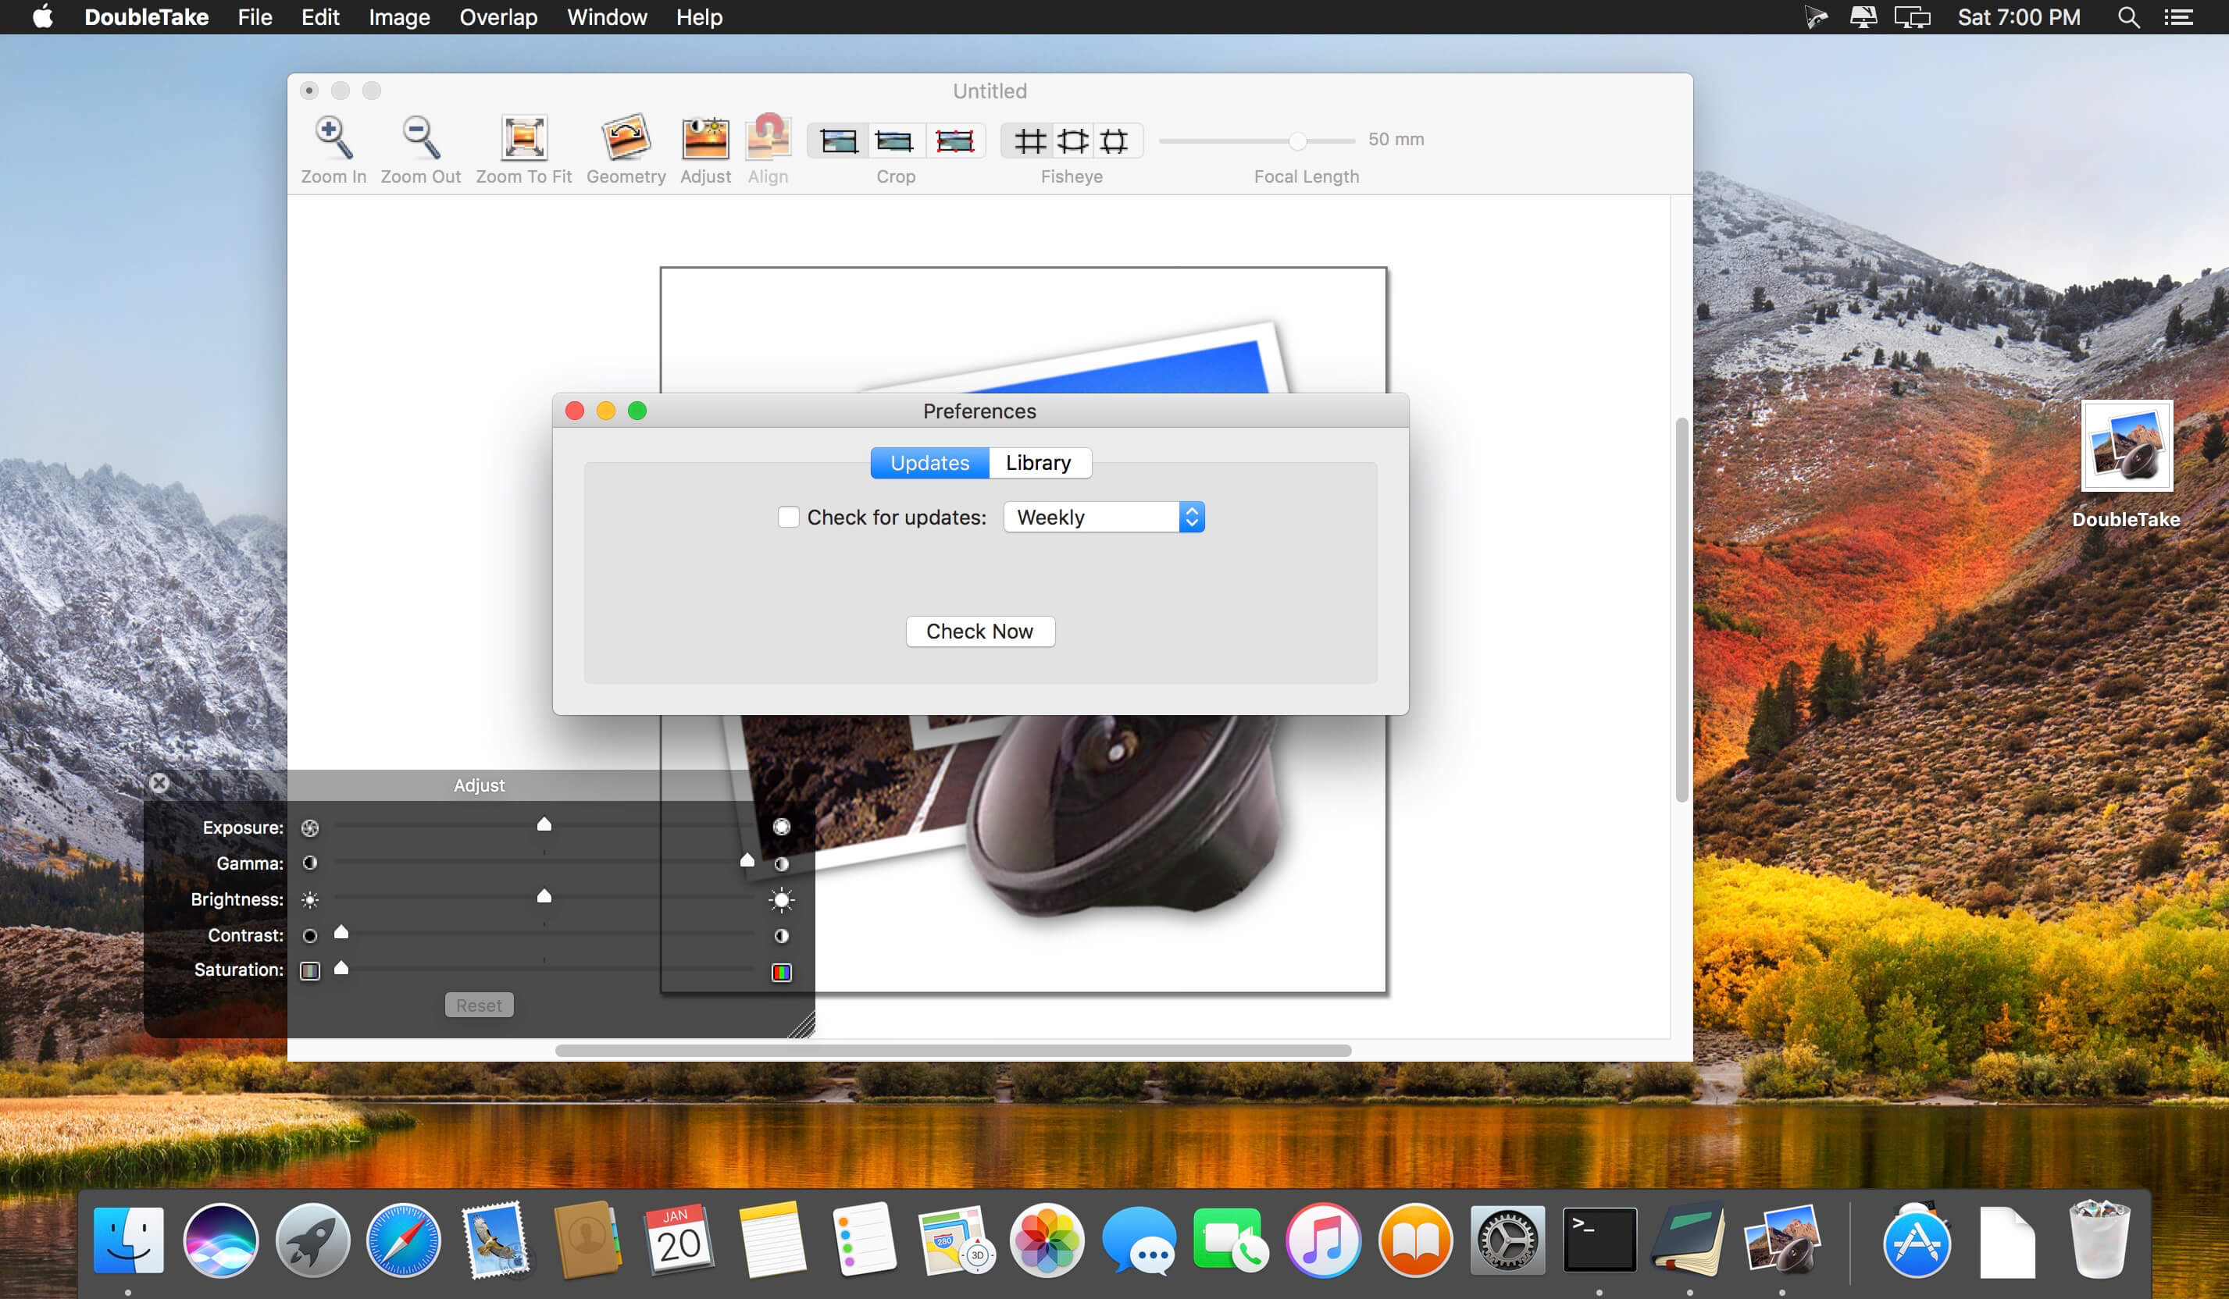Select the first Crop mode icon
Screen dimensions: 2229x1299
[x=838, y=141]
